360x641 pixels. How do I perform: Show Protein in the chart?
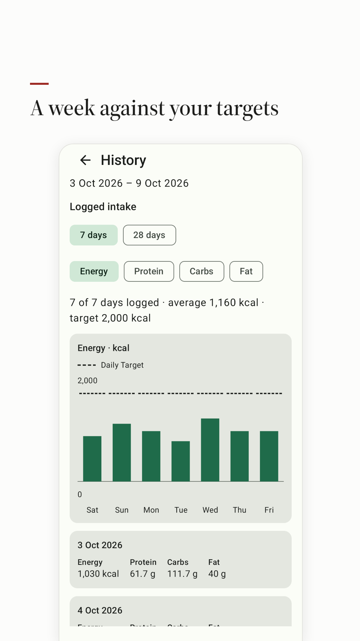coord(149,271)
